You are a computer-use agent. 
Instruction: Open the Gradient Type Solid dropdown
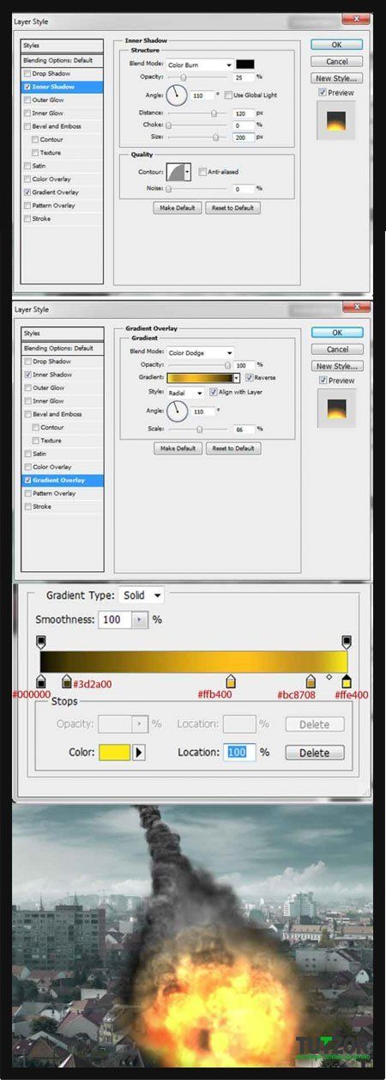pos(143,595)
